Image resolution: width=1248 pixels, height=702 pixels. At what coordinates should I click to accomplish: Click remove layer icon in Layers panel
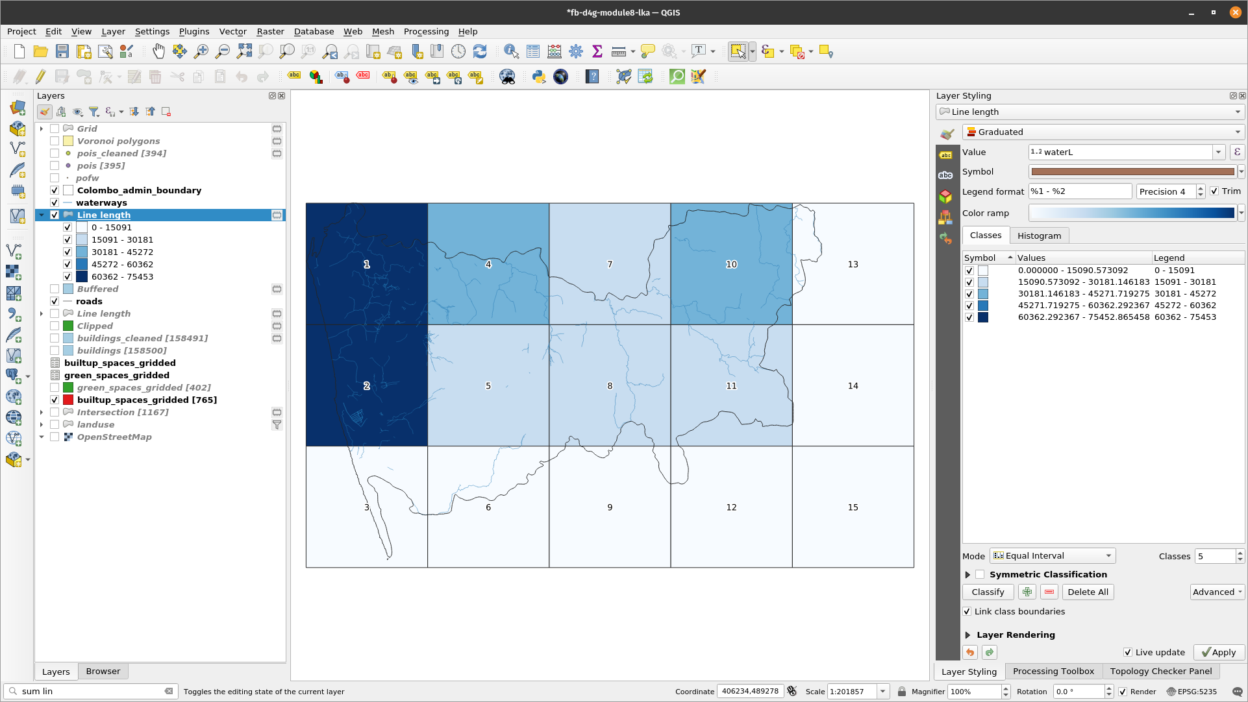pos(166,112)
